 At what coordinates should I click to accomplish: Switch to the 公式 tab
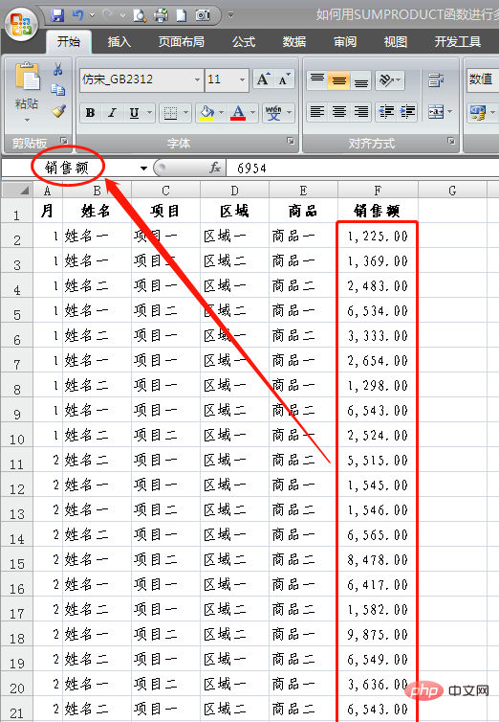(244, 42)
